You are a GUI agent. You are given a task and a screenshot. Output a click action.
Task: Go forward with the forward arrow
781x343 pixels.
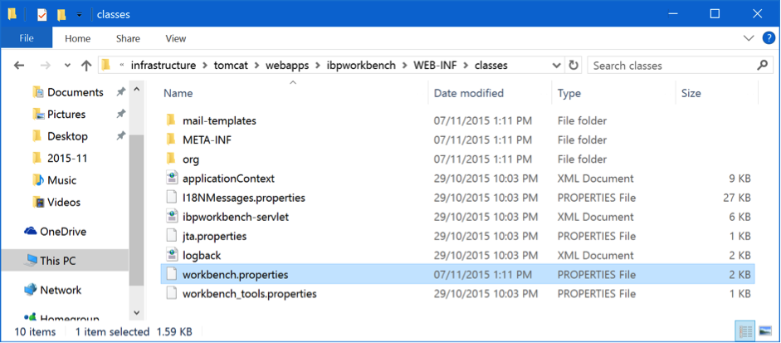pyautogui.click(x=46, y=66)
